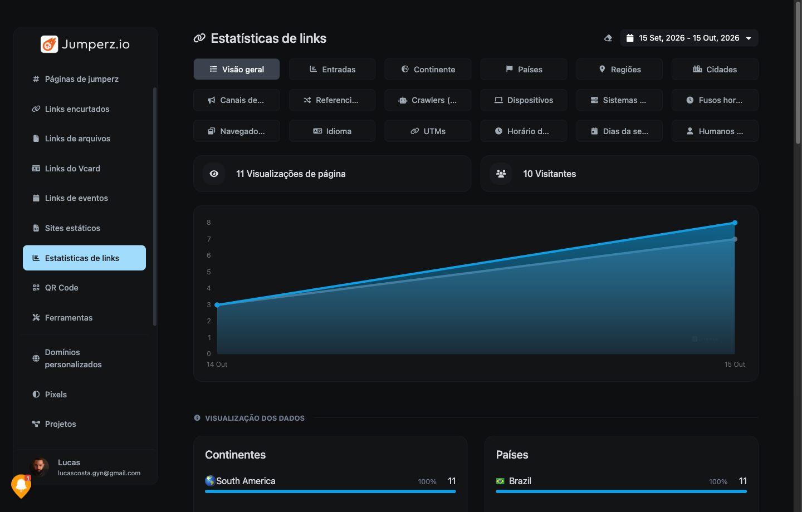Open the Dias da se... tab
The width and height of the screenshot is (802, 512).
619,131
